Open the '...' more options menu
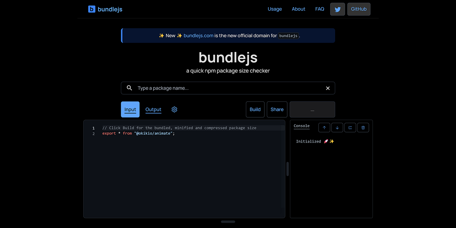The image size is (456, 228). click(x=312, y=109)
